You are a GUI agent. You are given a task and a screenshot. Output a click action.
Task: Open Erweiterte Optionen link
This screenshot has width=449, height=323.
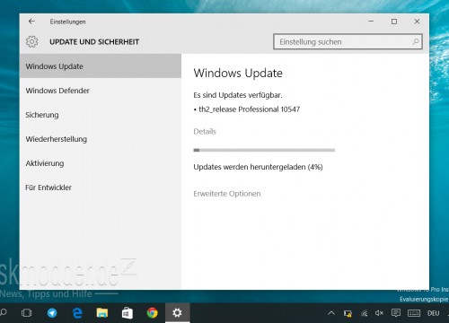point(227,194)
